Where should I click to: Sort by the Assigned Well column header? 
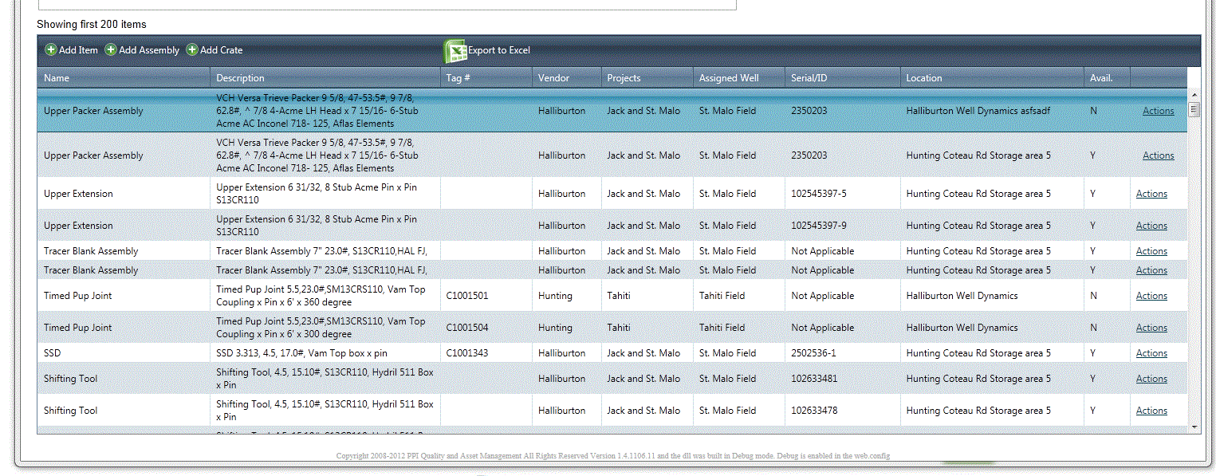pos(738,77)
